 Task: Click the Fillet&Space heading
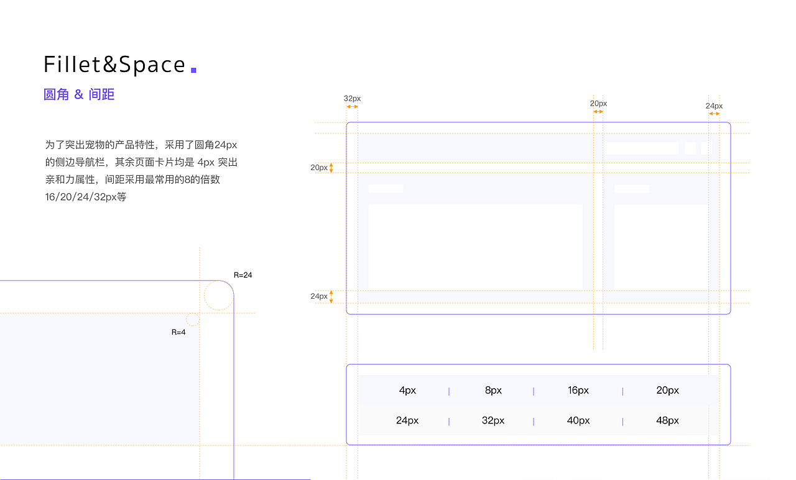tap(115, 65)
